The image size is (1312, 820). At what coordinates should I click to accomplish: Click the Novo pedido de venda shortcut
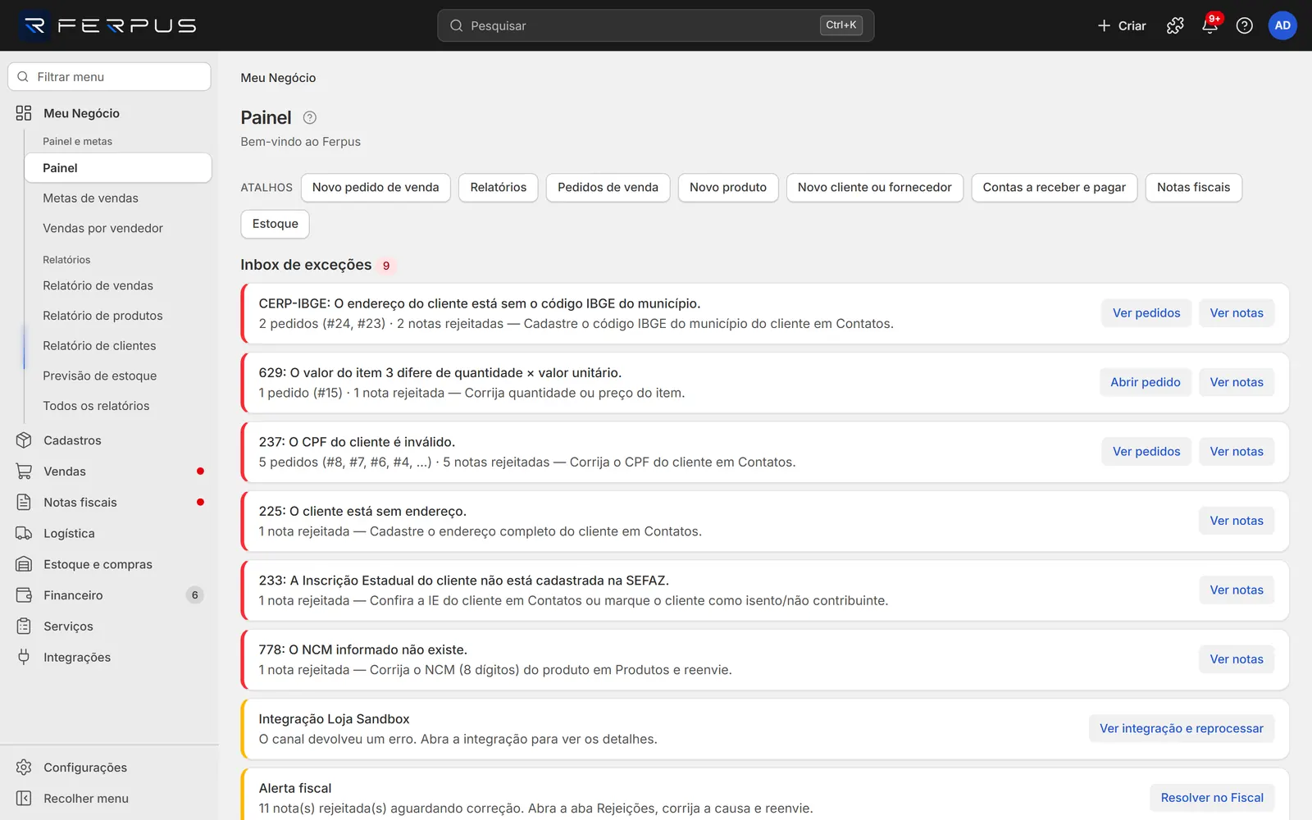pyautogui.click(x=376, y=188)
